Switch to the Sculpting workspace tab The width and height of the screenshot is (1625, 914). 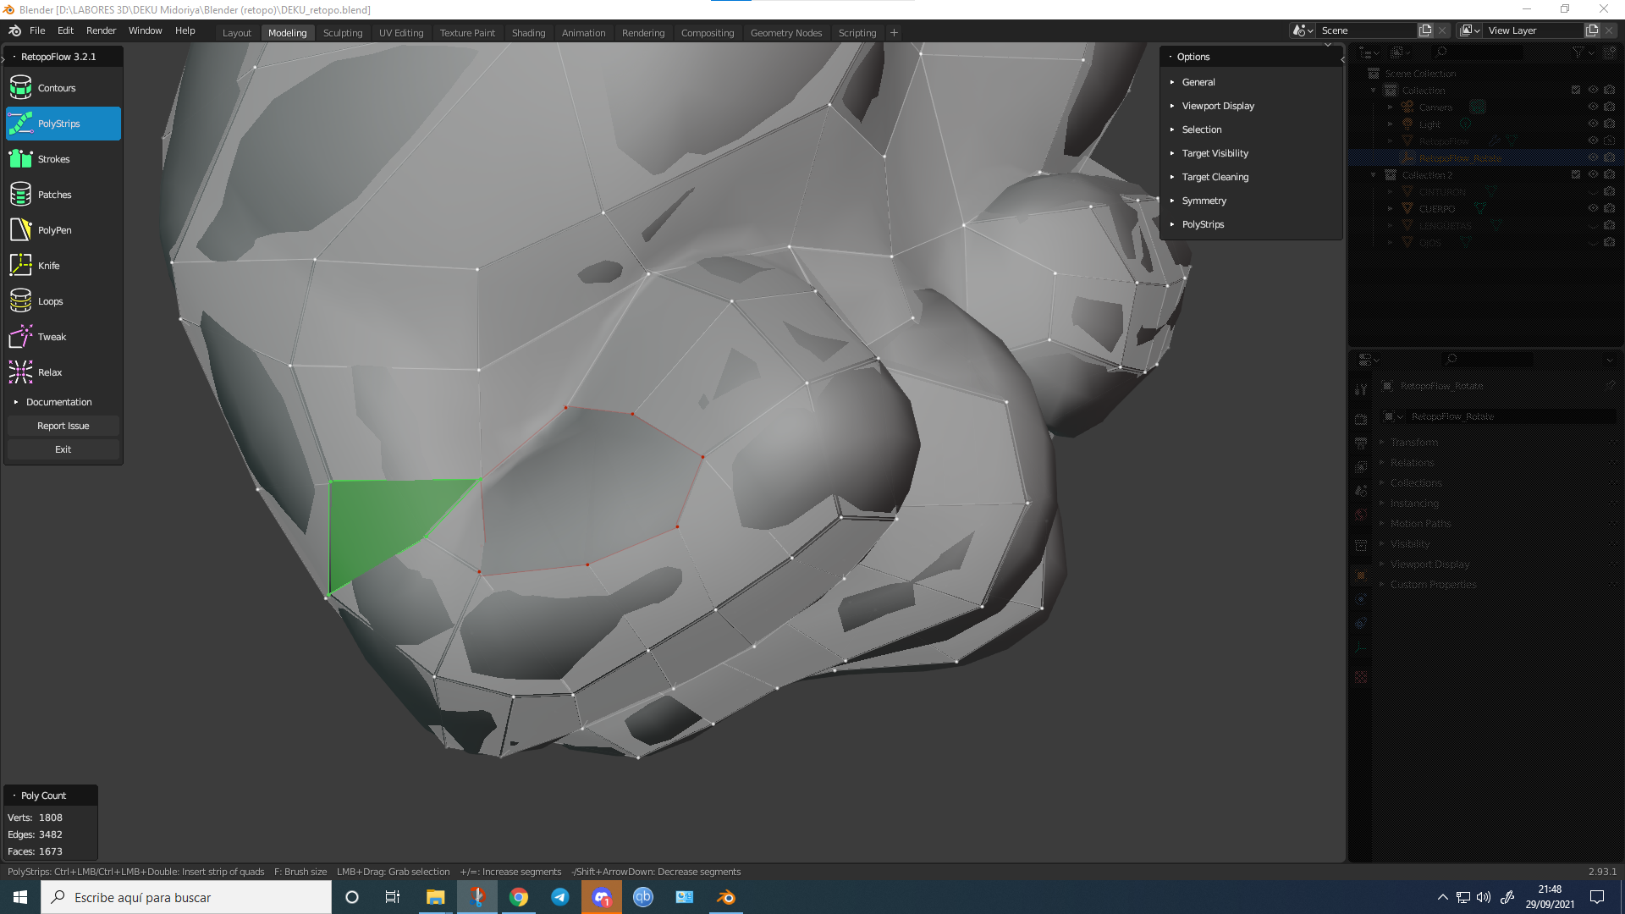coord(343,32)
